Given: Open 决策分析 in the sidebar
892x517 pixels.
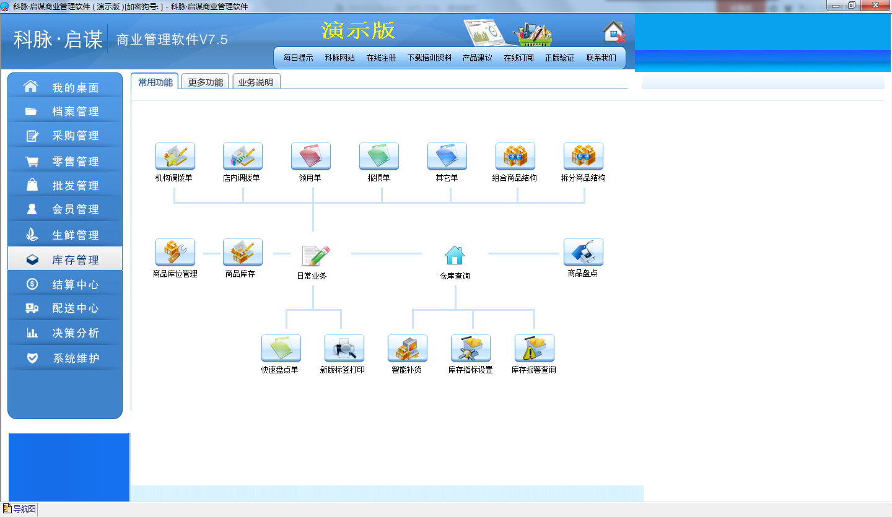Looking at the screenshot, I should coord(65,332).
